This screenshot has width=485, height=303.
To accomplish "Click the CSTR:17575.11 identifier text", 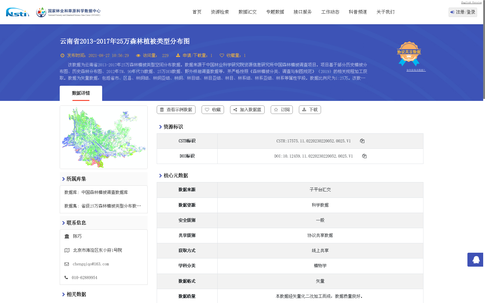I will [x=313, y=141].
